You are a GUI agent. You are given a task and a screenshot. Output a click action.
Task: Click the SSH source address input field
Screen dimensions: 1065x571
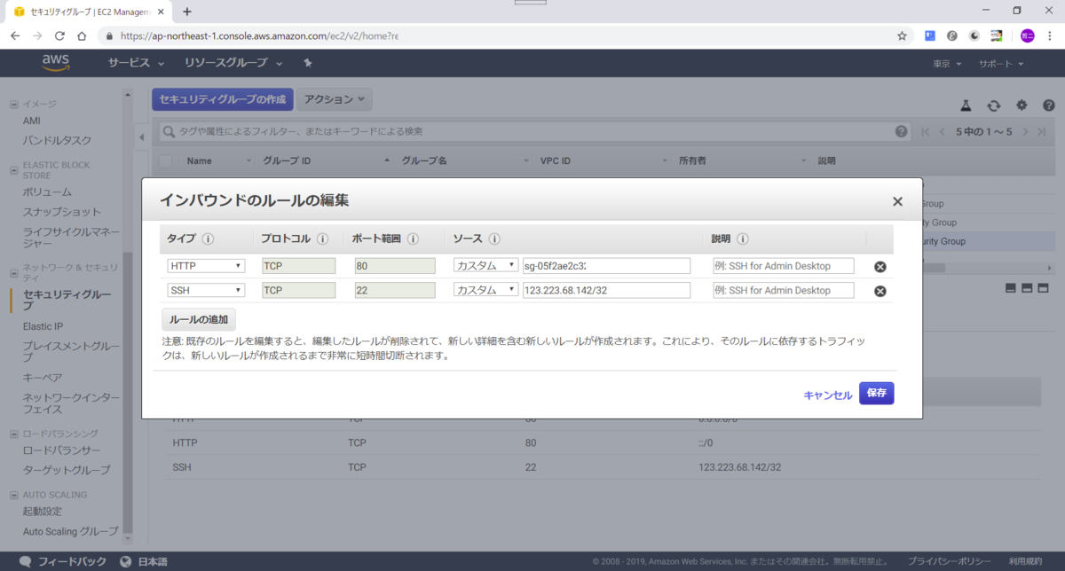coord(606,290)
